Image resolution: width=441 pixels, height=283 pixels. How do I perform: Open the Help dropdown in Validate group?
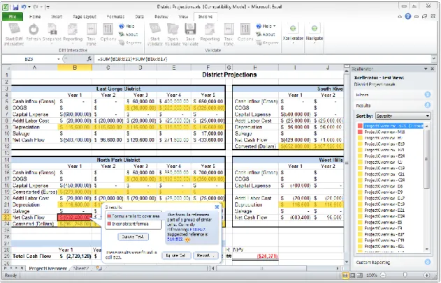[266, 26]
